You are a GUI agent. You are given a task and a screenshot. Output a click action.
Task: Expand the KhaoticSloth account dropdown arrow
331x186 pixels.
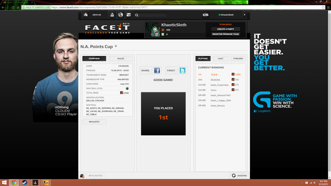244,15
